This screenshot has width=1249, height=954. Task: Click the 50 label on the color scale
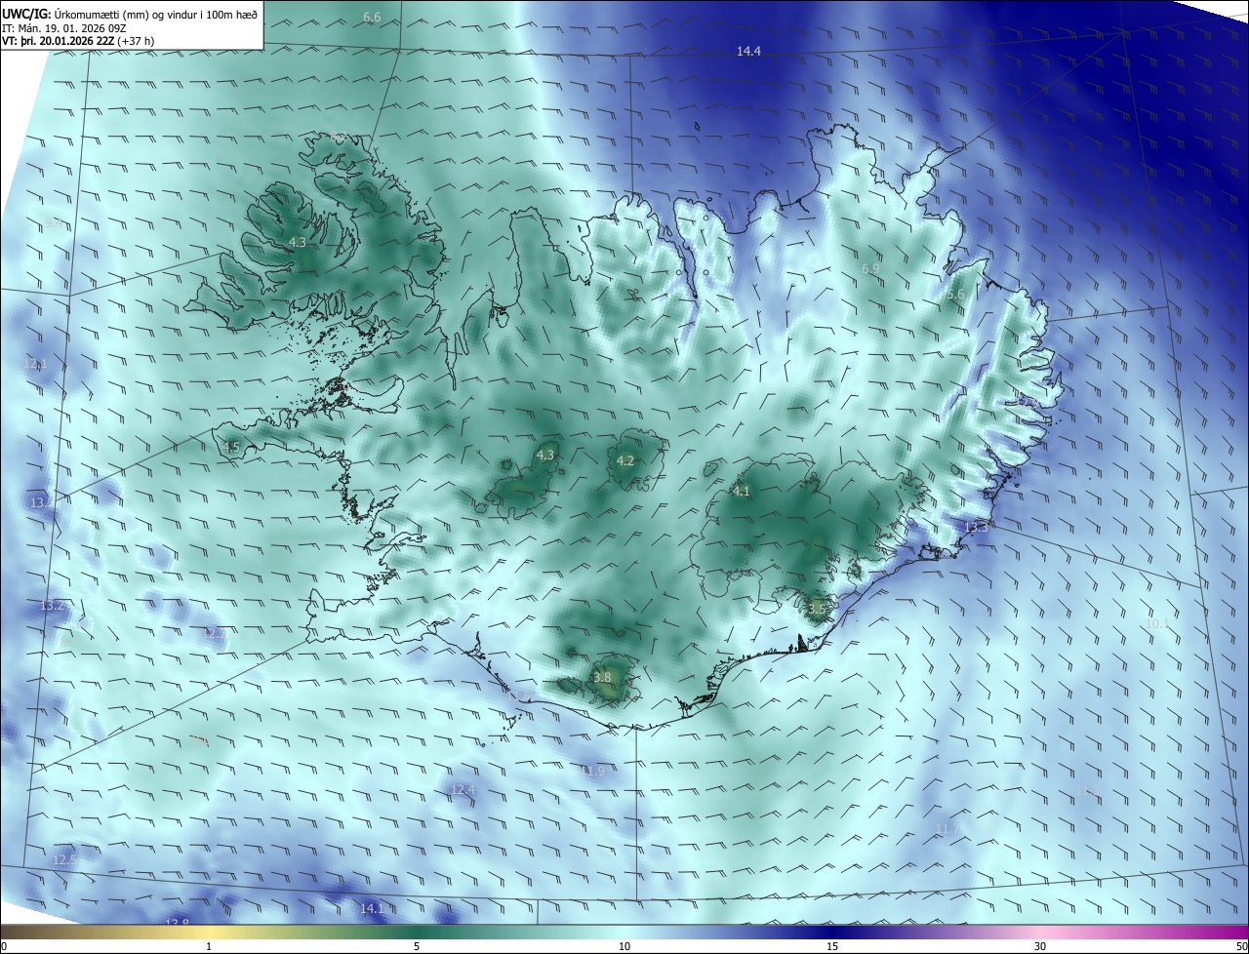[x=1241, y=946]
